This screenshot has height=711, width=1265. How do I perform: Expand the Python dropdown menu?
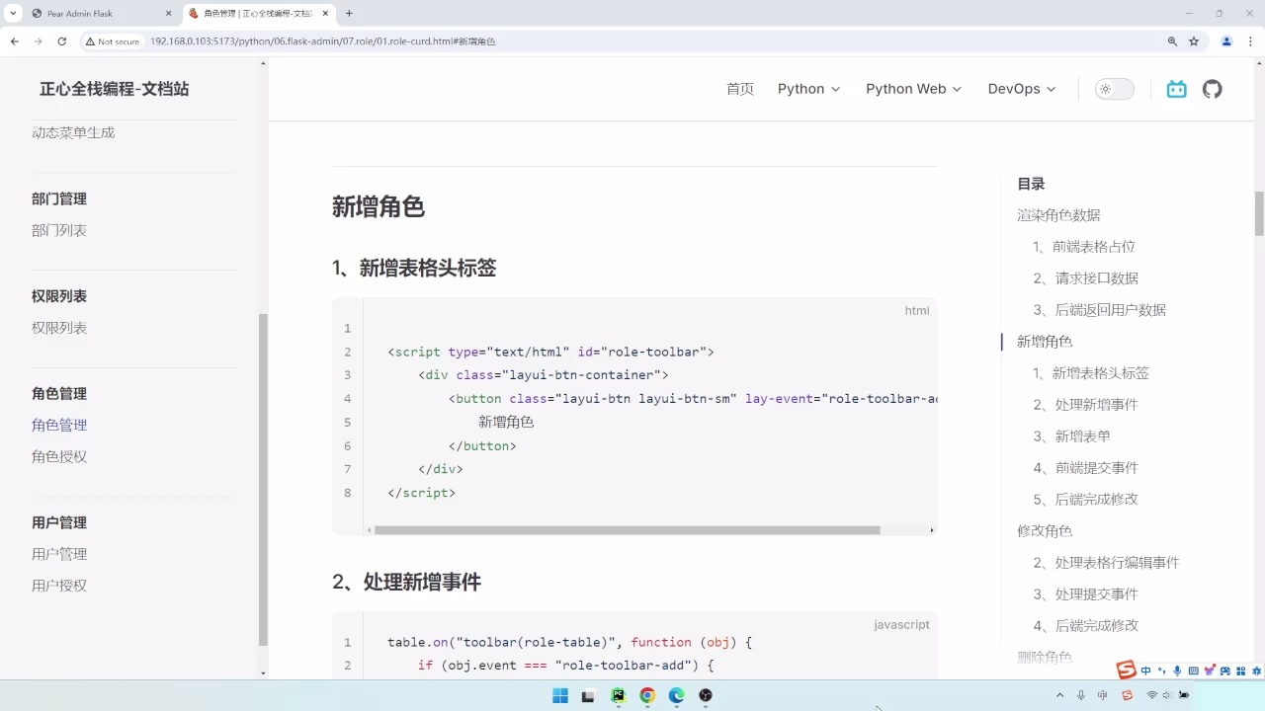coord(807,89)
